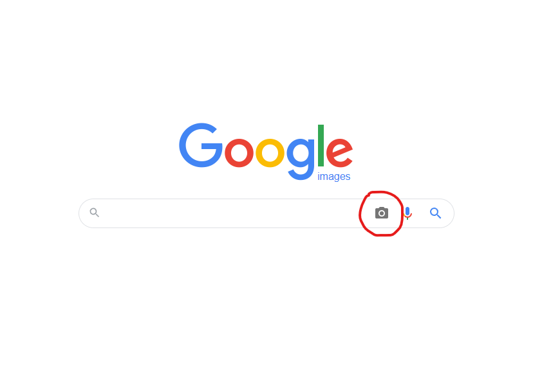
Task: Click gray magnifier icon inside search box
Action: click(x=94, y=213)
